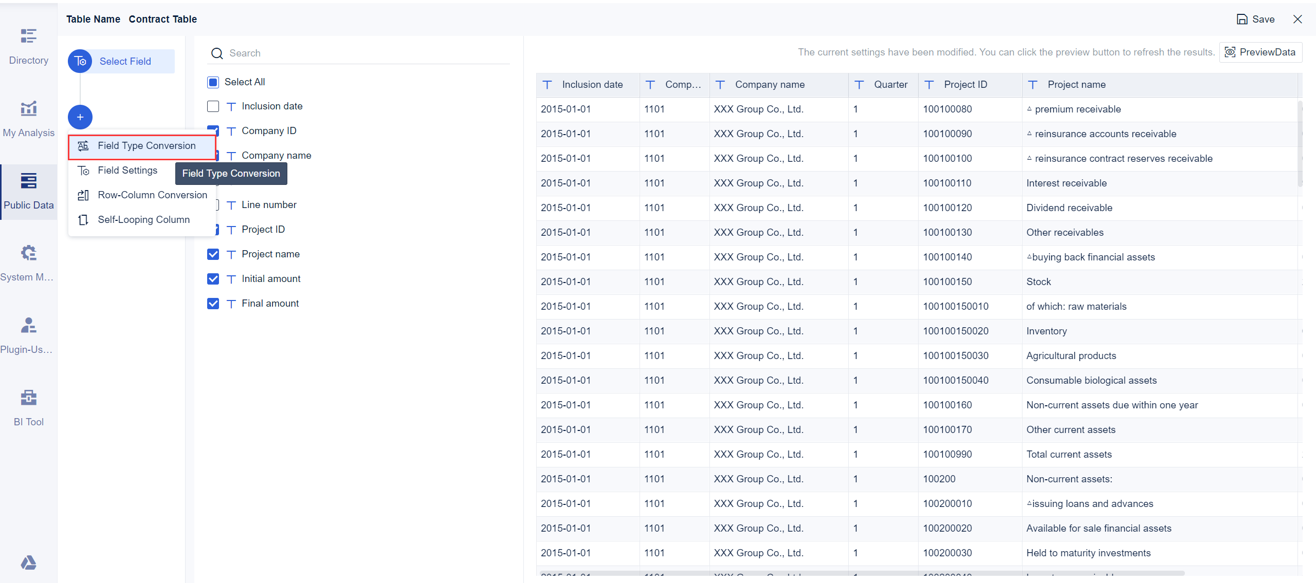Open My Analysis chart icon
Image resolution: width=1316 pixels, height=583 pixels.
click(x=28, y=108)
